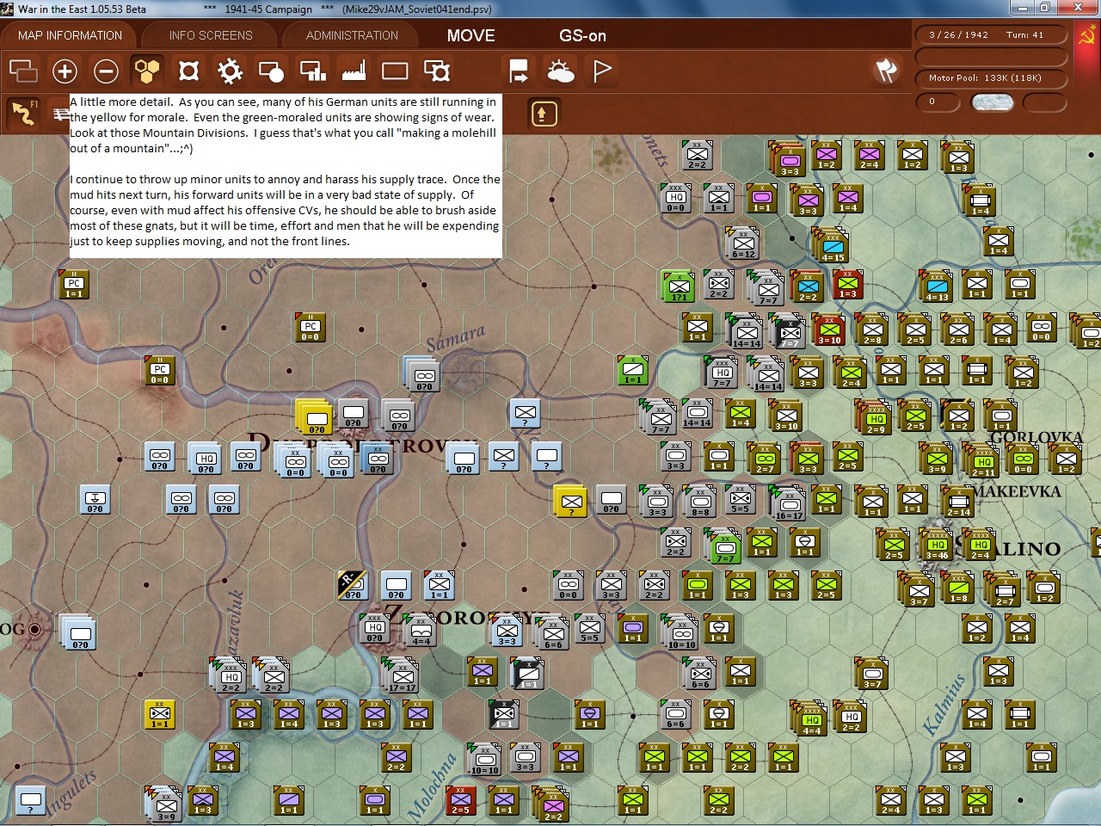1101x826 pixels.
Task: Click the snowy weather indicator swatch
Action: pyautogui.click(x=992, y=102)
